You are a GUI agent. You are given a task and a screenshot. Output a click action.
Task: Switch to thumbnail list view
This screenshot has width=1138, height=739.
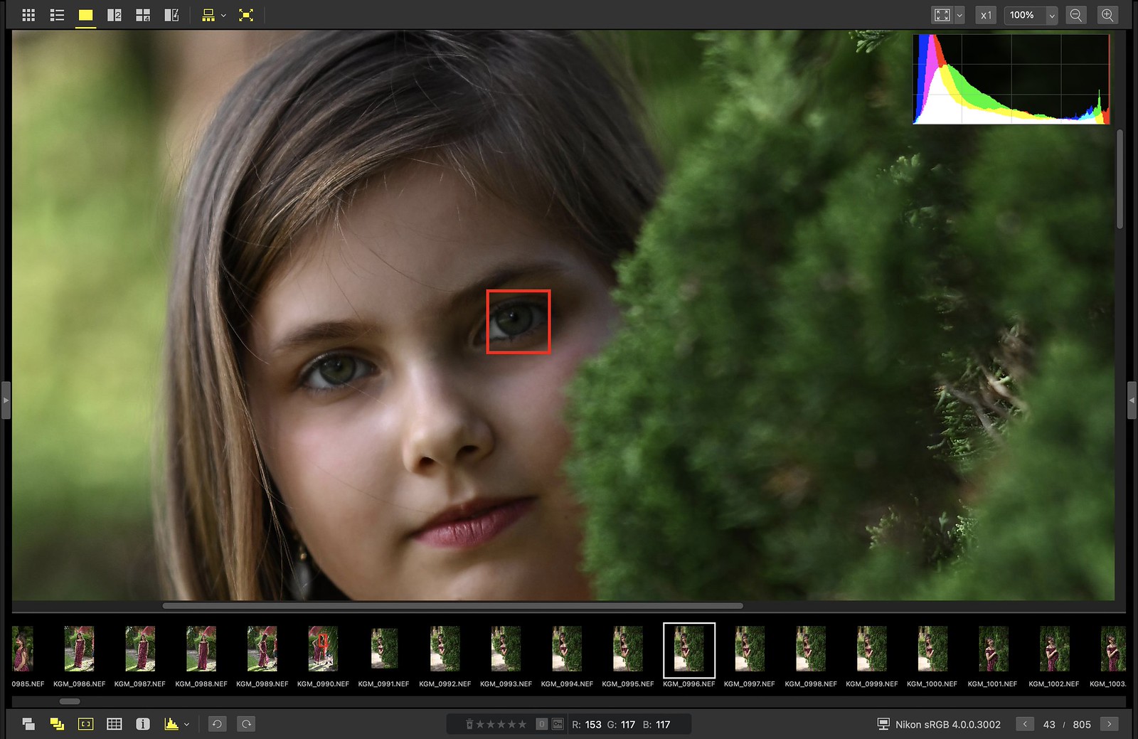pyautogui.click(x=57, y=15)
